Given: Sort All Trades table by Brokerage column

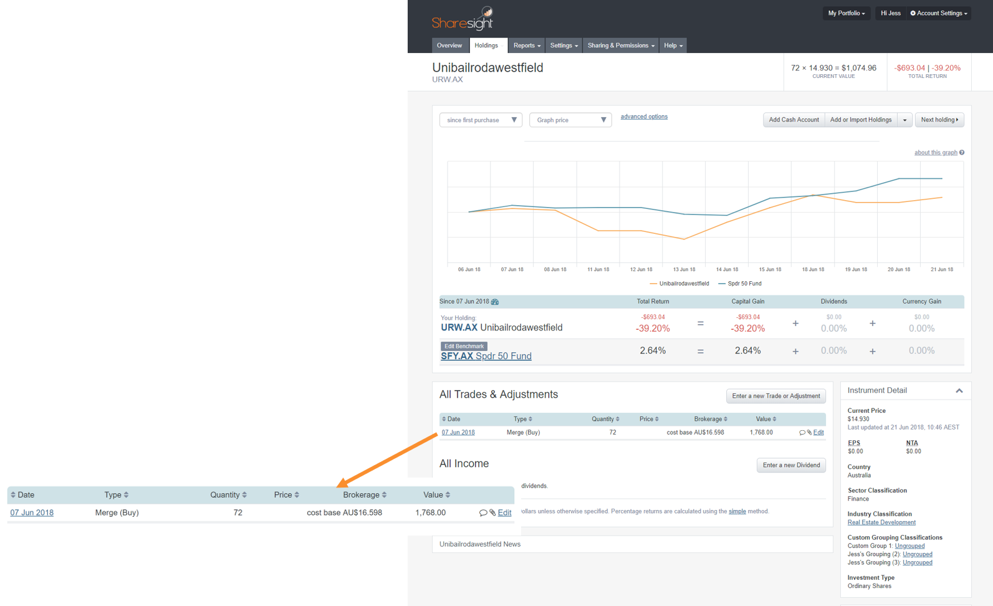Looking at the screenshot, I should [x=711, y=419].
